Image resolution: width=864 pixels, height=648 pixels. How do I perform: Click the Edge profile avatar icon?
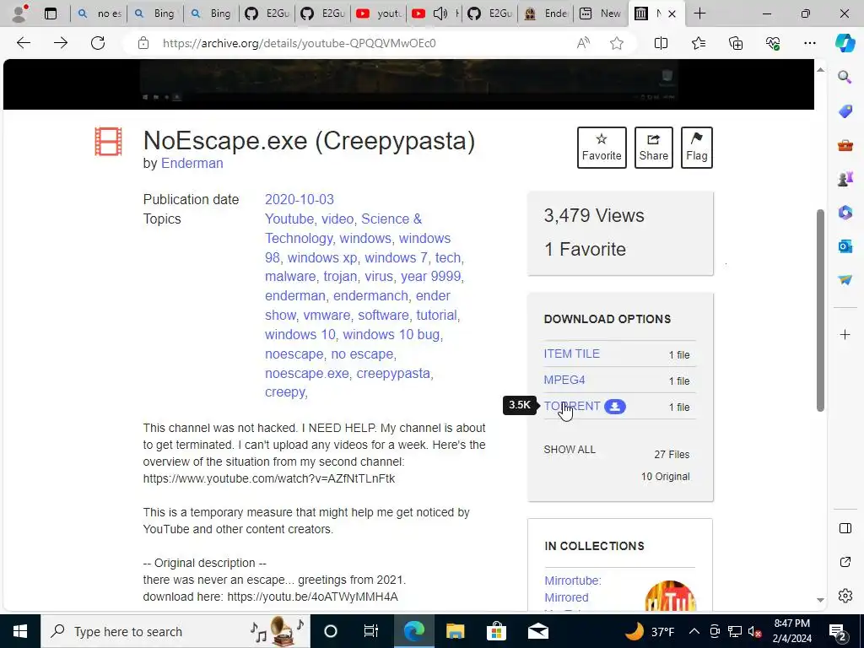click(x=20, y=13)
